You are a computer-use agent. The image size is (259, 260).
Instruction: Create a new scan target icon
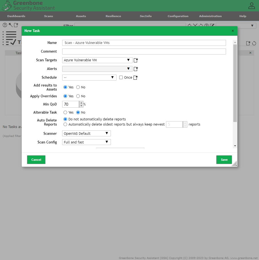tap(136, 60)
